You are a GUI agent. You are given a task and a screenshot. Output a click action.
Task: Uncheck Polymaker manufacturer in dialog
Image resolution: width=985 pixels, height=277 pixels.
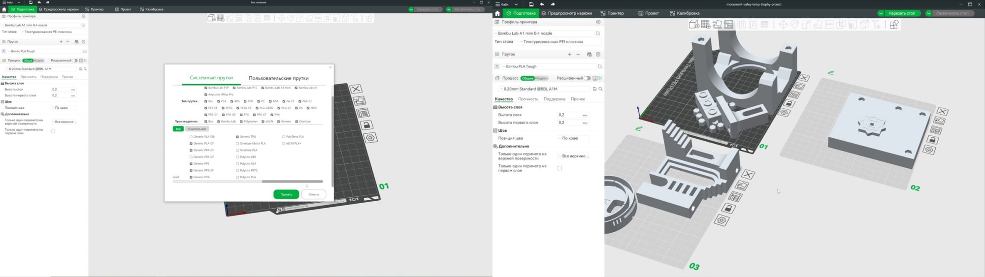click(x=241, y=122)
